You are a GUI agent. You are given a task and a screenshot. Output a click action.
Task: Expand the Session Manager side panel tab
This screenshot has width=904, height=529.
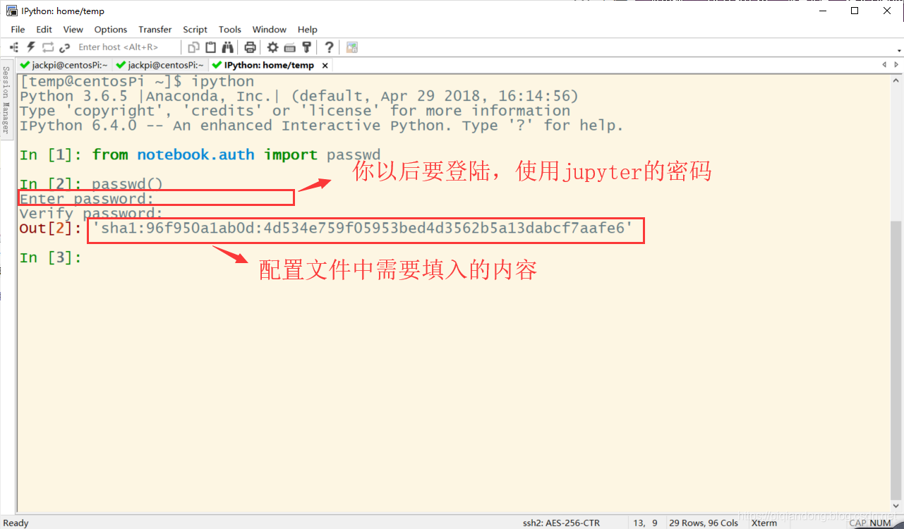pyautogui.click(x=6, y=99)
